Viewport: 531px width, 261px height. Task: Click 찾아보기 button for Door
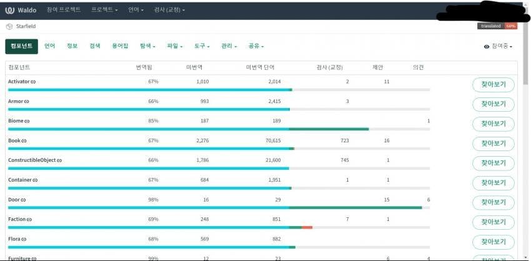pyautogui.click(x=494, y=203)
